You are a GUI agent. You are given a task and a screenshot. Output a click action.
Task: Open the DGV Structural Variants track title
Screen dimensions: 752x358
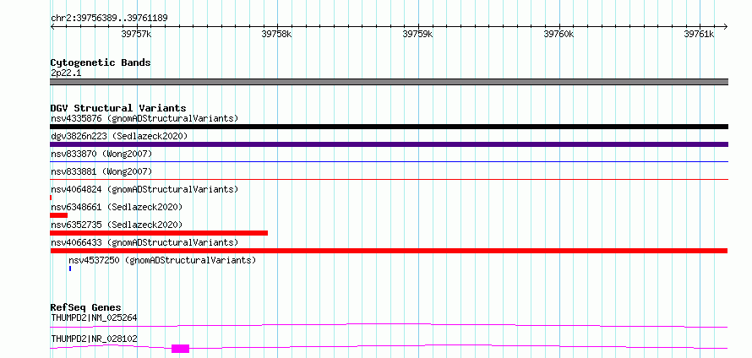(x=118, y=108)
